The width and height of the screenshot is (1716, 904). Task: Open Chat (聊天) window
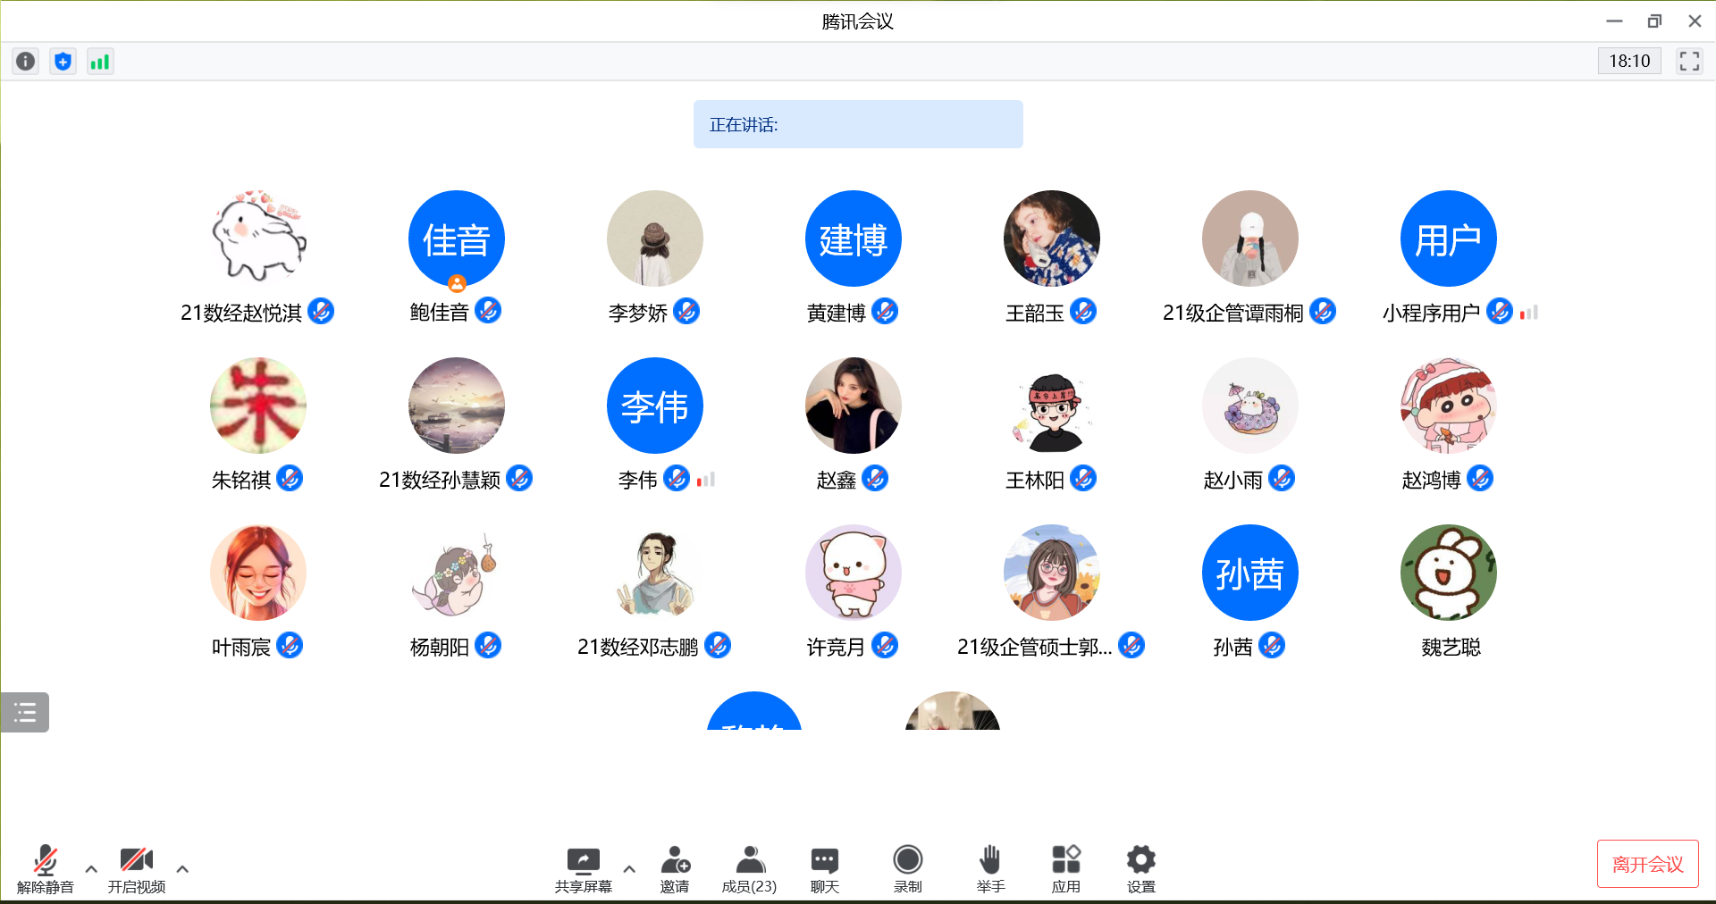pyautogui.click(x=824, y=868)
